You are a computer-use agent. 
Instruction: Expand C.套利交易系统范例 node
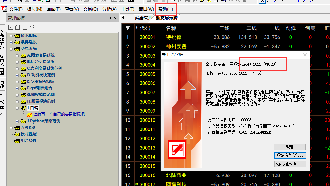(x=17, y=69)
